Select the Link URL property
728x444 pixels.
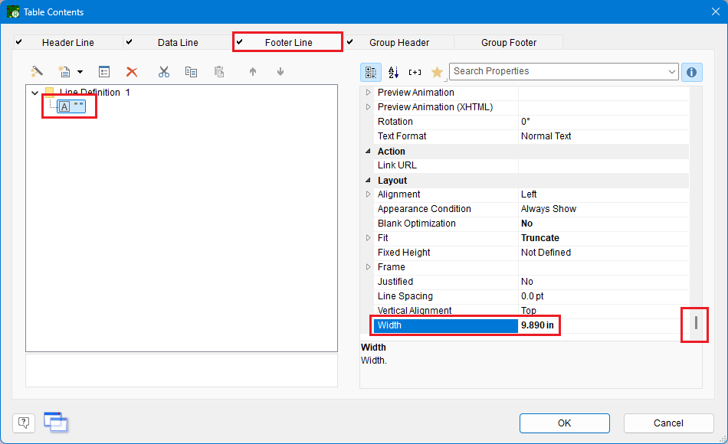pos(531,165)
